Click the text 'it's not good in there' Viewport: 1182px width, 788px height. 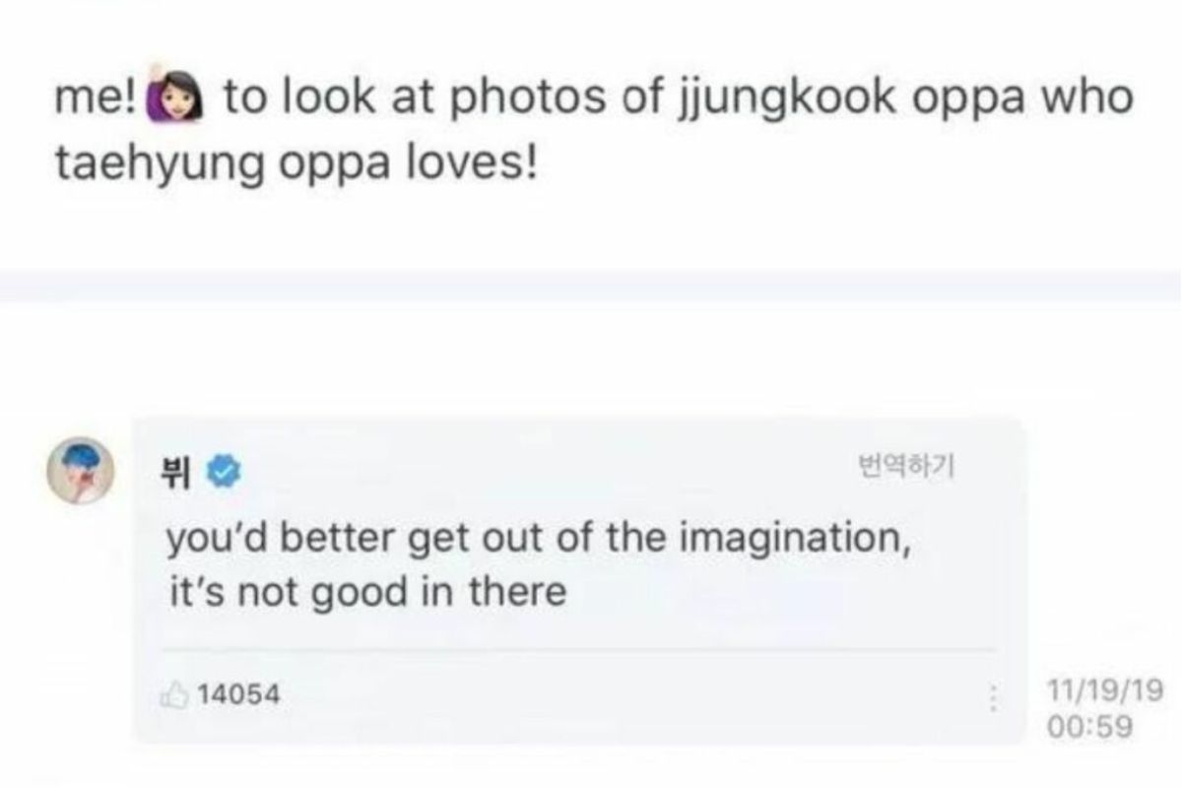pyautogui.click(x=365, y=592)
